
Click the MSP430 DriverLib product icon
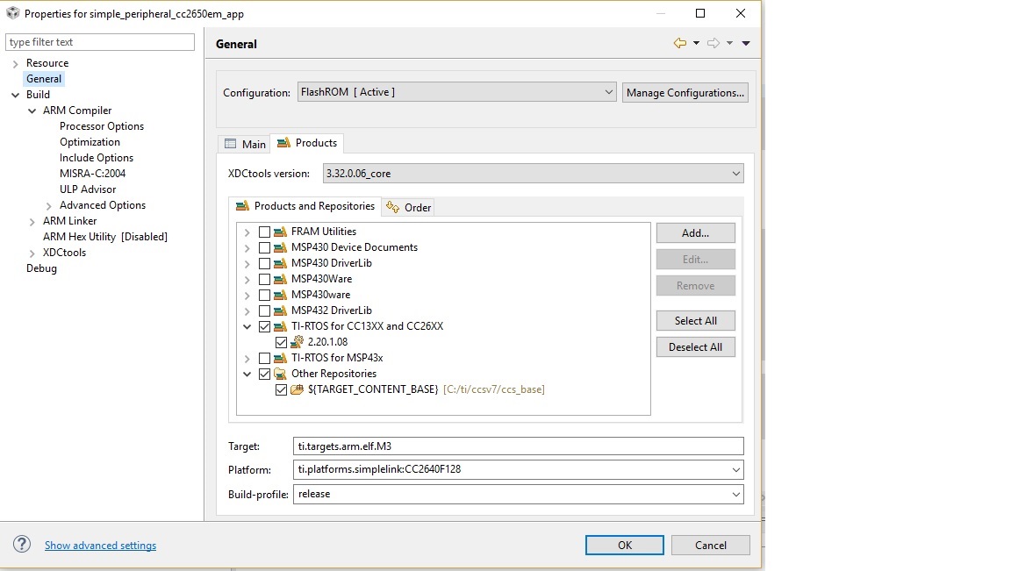pos(280,263)
